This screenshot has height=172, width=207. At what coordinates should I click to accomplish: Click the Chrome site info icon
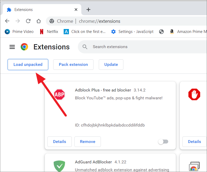point(52,21)
